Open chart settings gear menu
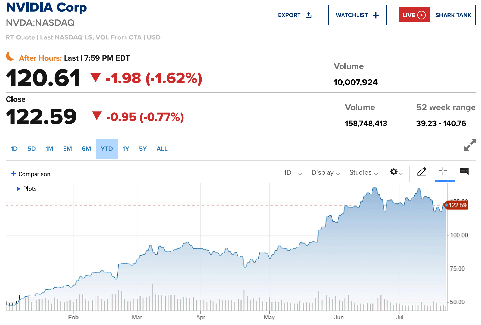481x325 pixels. click(x=394, y=172)
